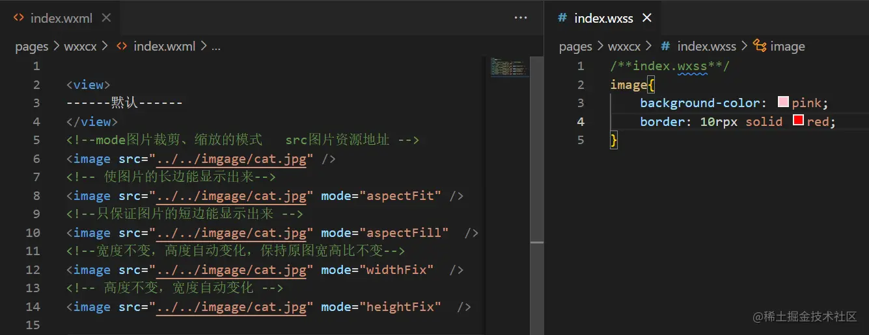Open the cat.jpg path link on line 10
The height and width of the screenshot is (335, 869).
pos(232,232)
